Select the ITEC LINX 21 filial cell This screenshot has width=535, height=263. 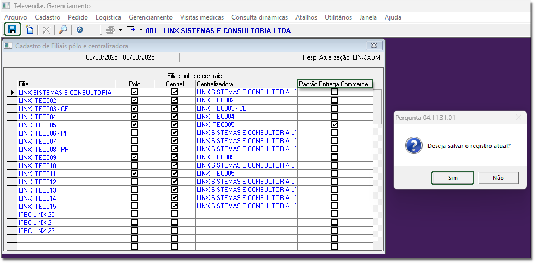click(x=66, y=222)
